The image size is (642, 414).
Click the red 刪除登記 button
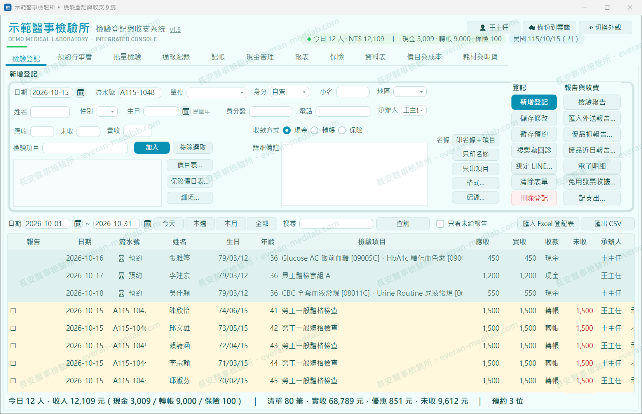pyautogui.click(x=534, y=198)
